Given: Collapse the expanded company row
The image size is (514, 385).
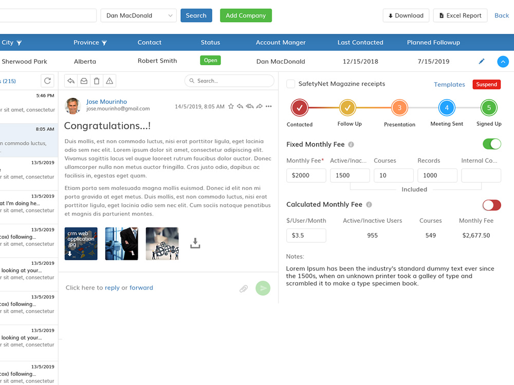Looking at the screenshot, I should click(503, 62).
